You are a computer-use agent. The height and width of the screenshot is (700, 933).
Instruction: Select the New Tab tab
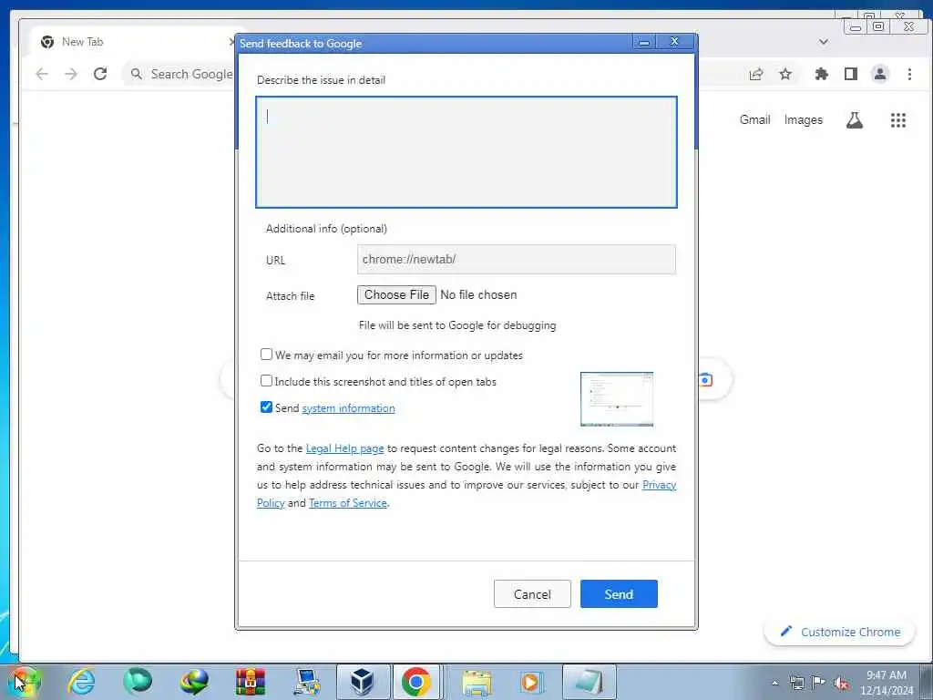pyautogui.click(x=134, y=42)
